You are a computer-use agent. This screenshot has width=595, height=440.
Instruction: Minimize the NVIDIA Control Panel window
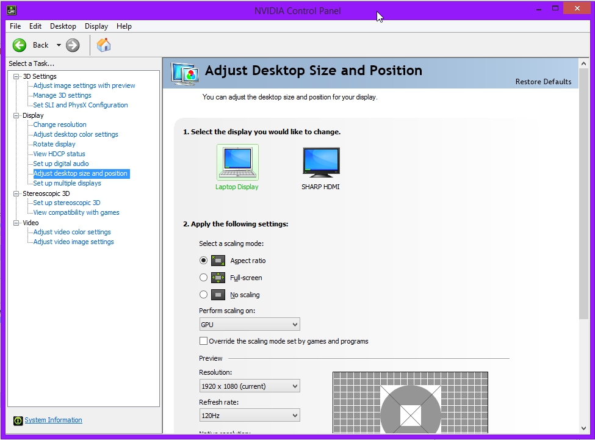pyautogui.click(x=538, y=9)
